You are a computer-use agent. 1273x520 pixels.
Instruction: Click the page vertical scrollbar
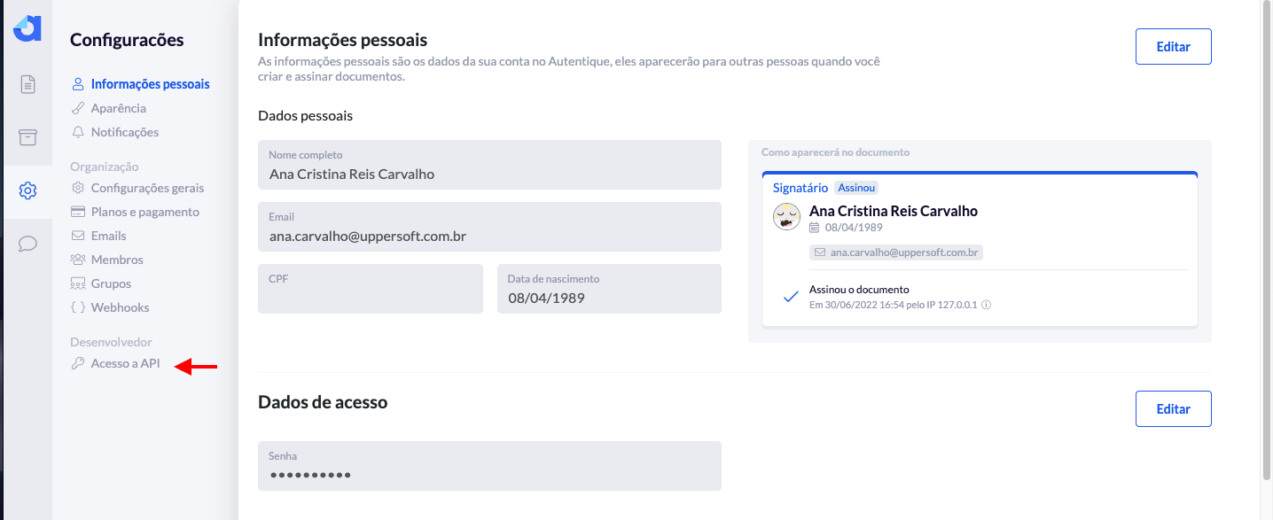click(1265, 239)
